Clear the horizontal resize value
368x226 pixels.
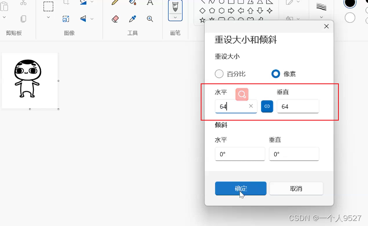coord(251,106)
